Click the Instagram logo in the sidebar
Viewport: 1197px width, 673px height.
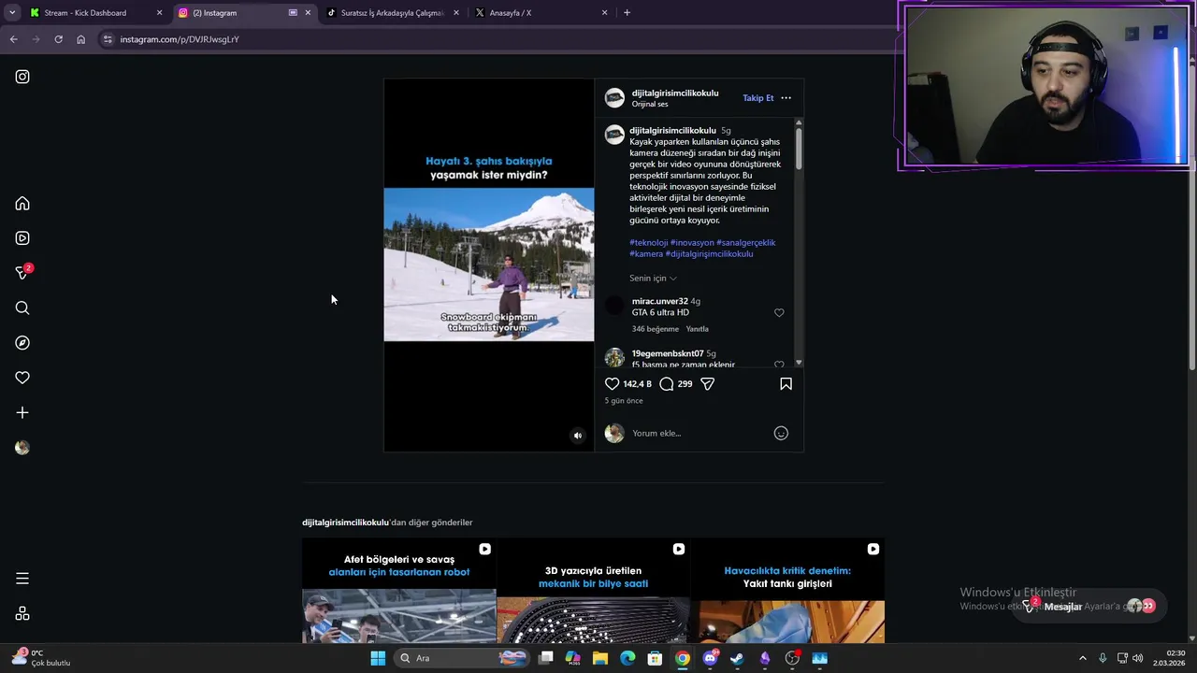22,77
